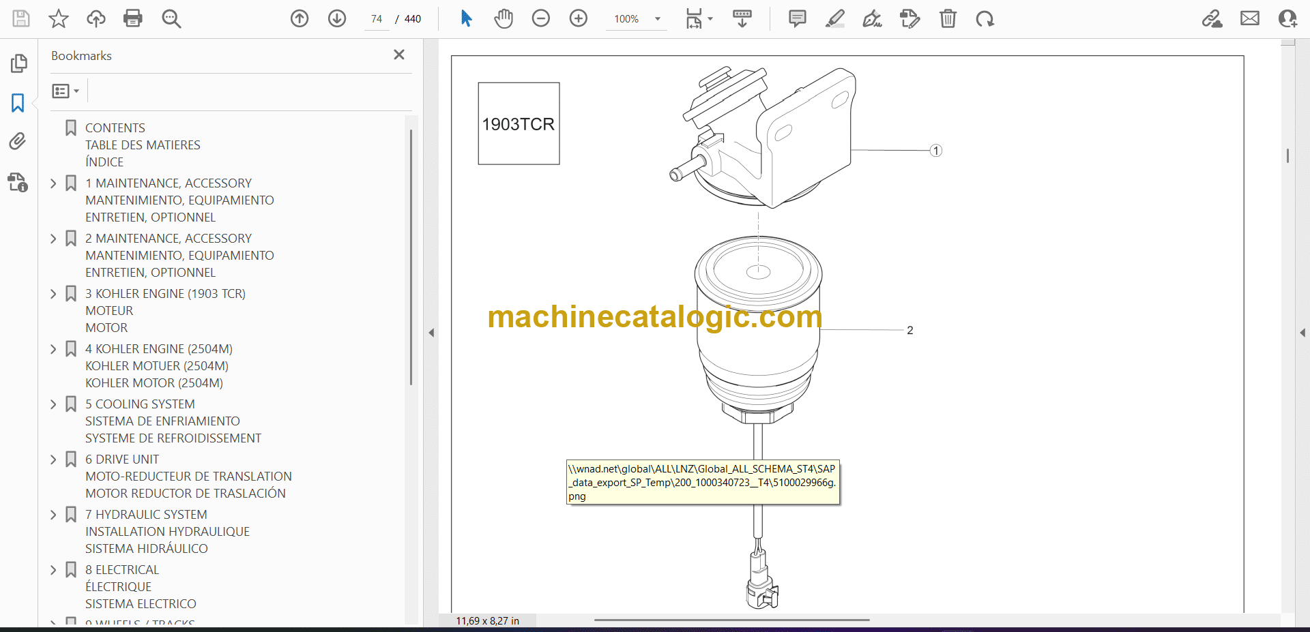This screenshot has height=632, width=1310.
Task: Click the Zoom out minus icon
Action: pos(541,18)
